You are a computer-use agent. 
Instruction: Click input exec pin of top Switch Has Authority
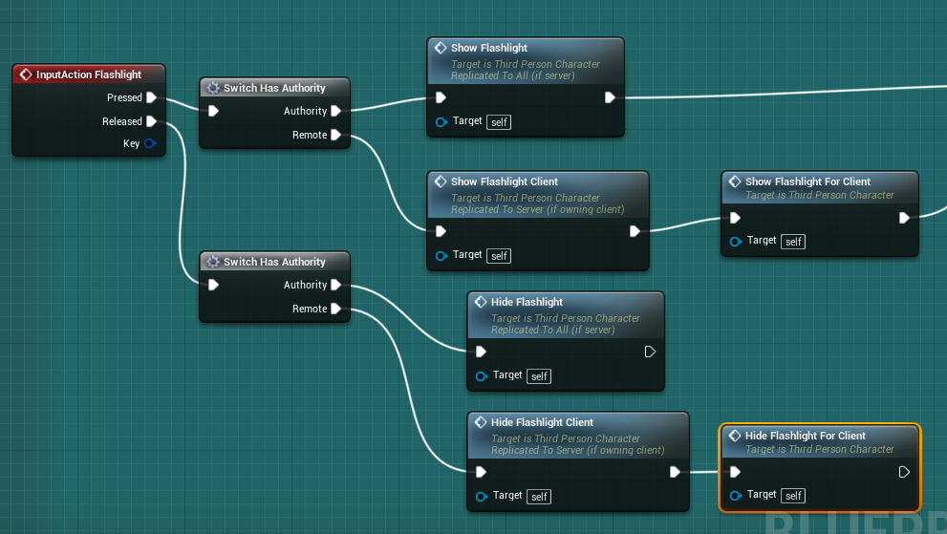213,111
